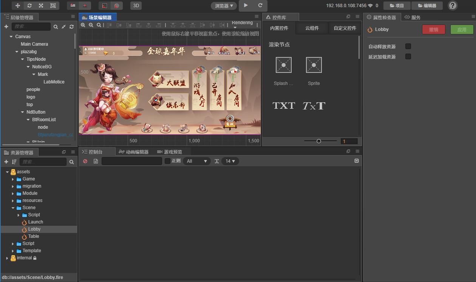Select the Rotate tool in the toolbar
This screenshot has width=476, height=282.
click(29, 6)
